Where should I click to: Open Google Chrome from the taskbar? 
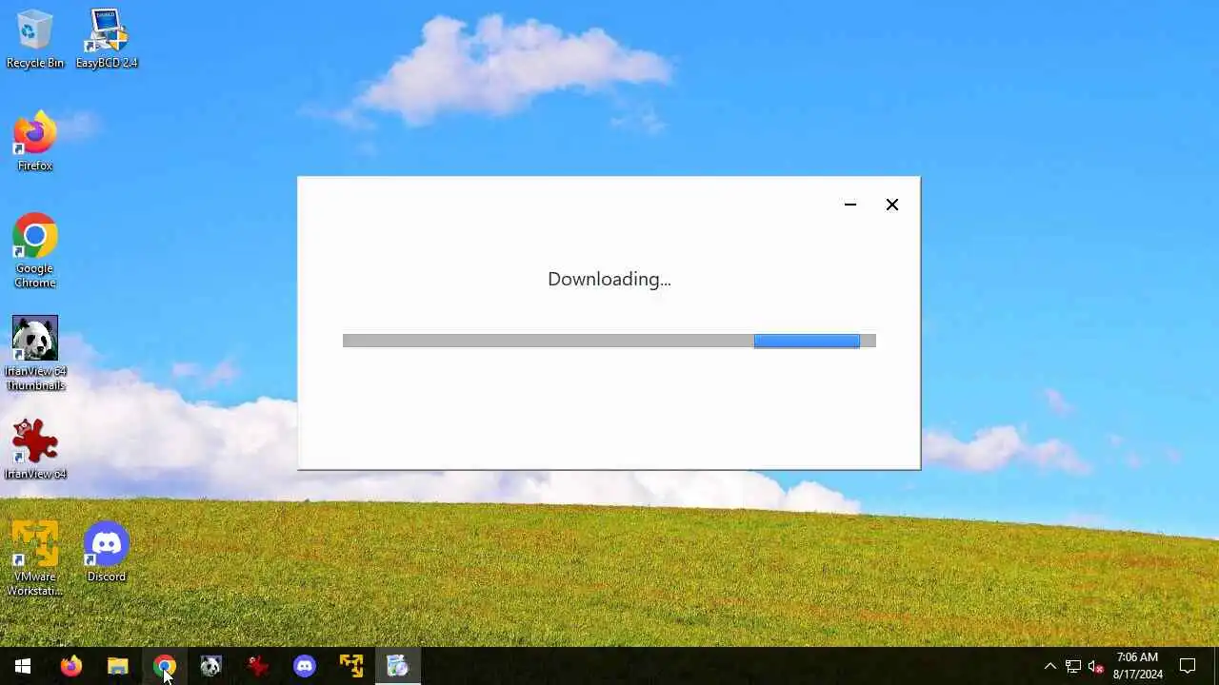coord(164,666)
